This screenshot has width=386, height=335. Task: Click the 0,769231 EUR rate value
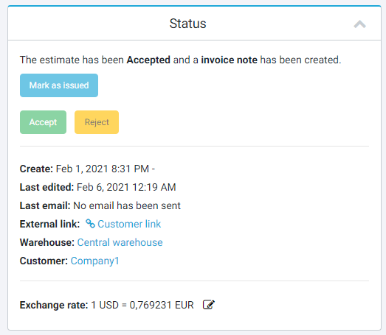(x=162, y=305)
